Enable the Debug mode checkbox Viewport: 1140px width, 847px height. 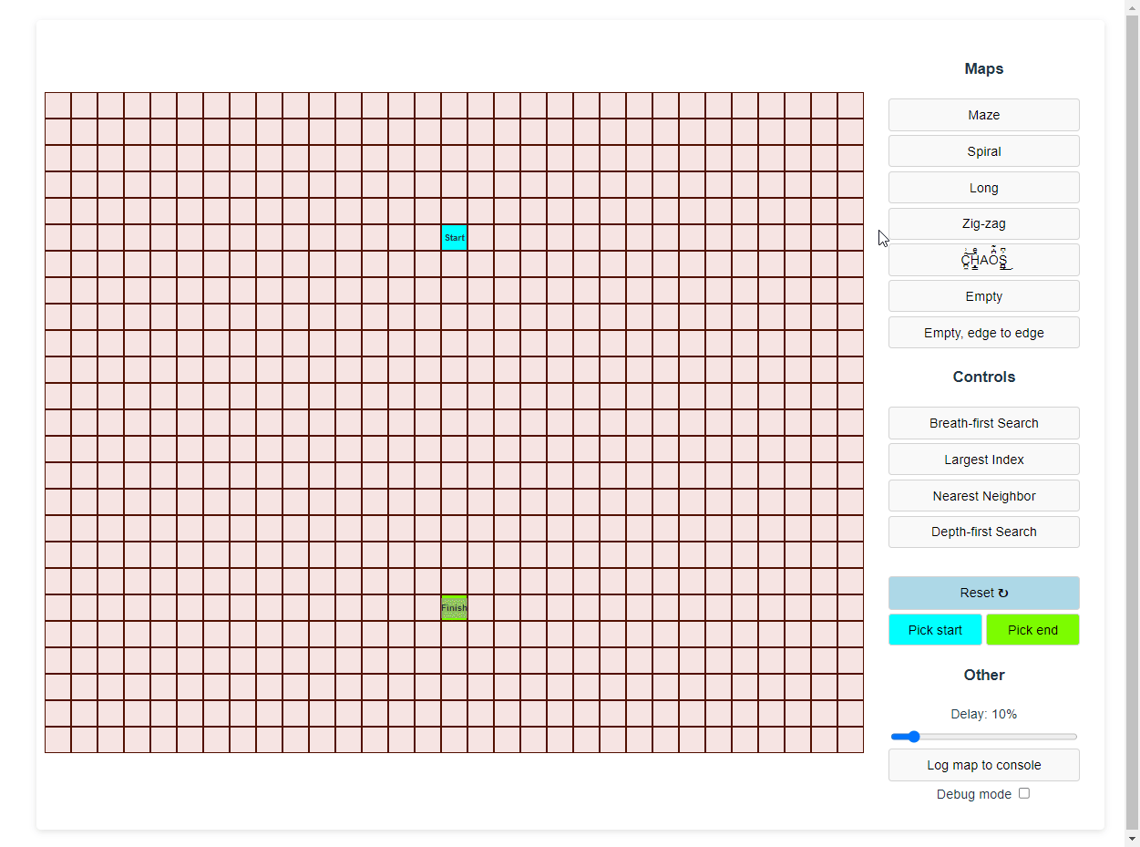click(1024, 793)
